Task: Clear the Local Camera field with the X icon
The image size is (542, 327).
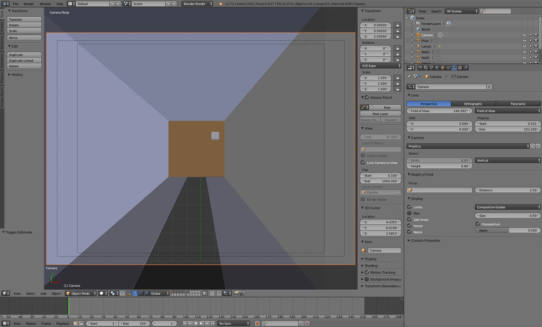Action: [x=398, y=192]
